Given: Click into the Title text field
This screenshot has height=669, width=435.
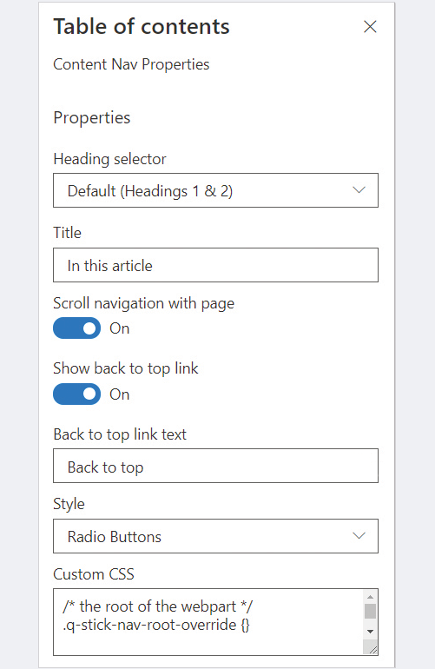Looking at the screenshot, I should pyautogui.click(x=215, y=265).
